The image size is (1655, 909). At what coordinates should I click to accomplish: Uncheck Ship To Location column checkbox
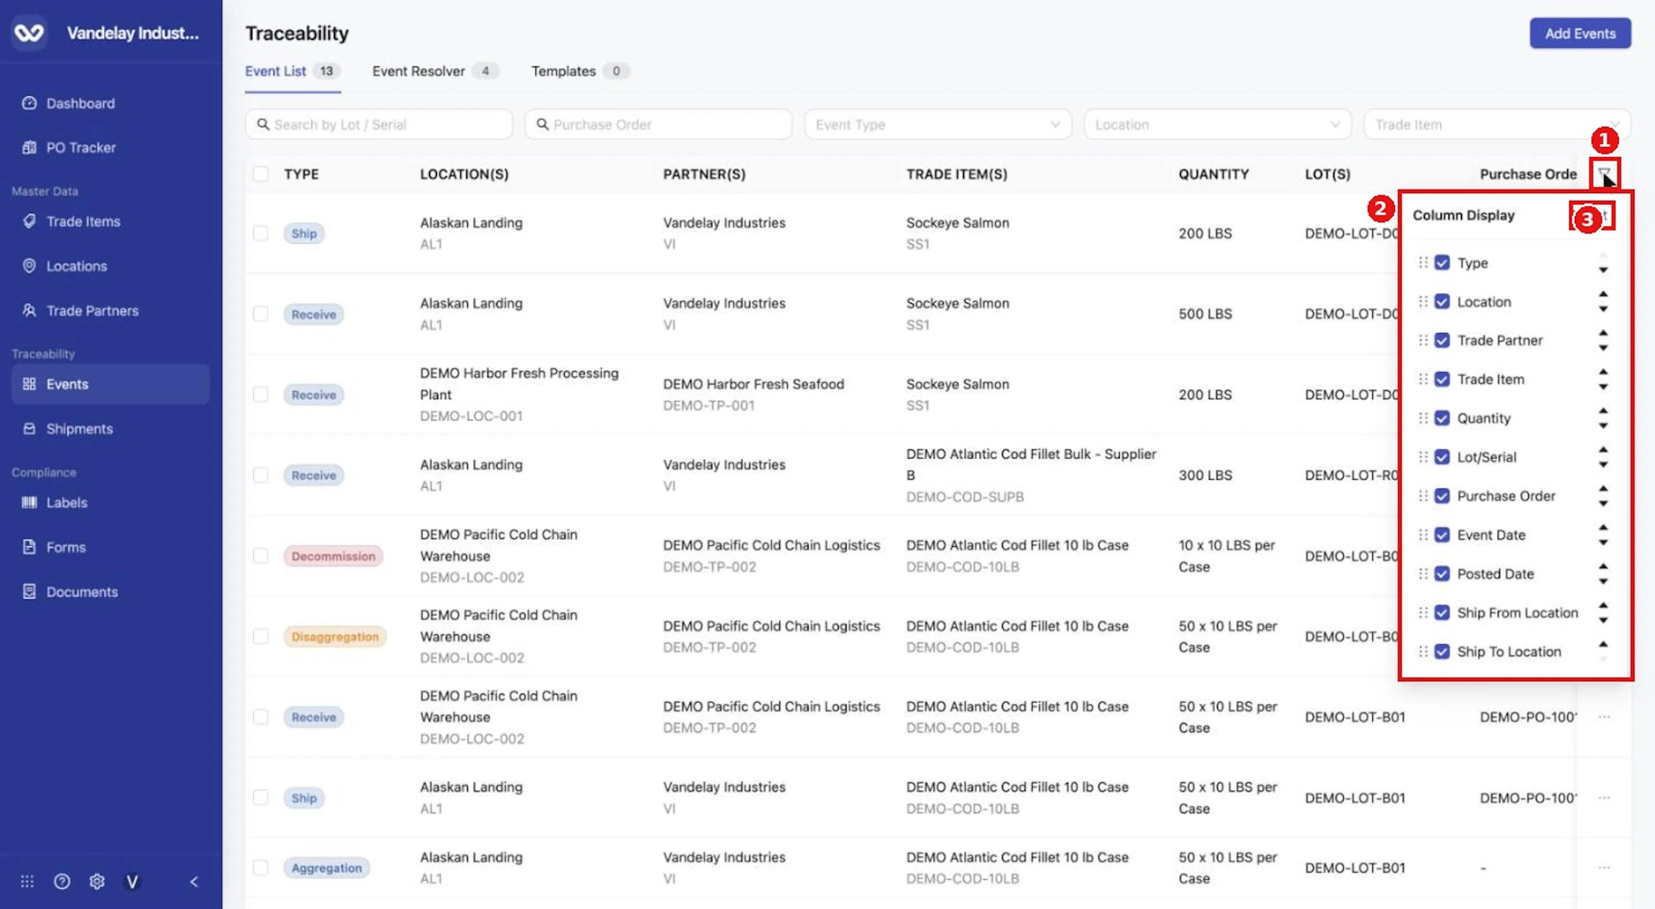[x=1443, y=651]
